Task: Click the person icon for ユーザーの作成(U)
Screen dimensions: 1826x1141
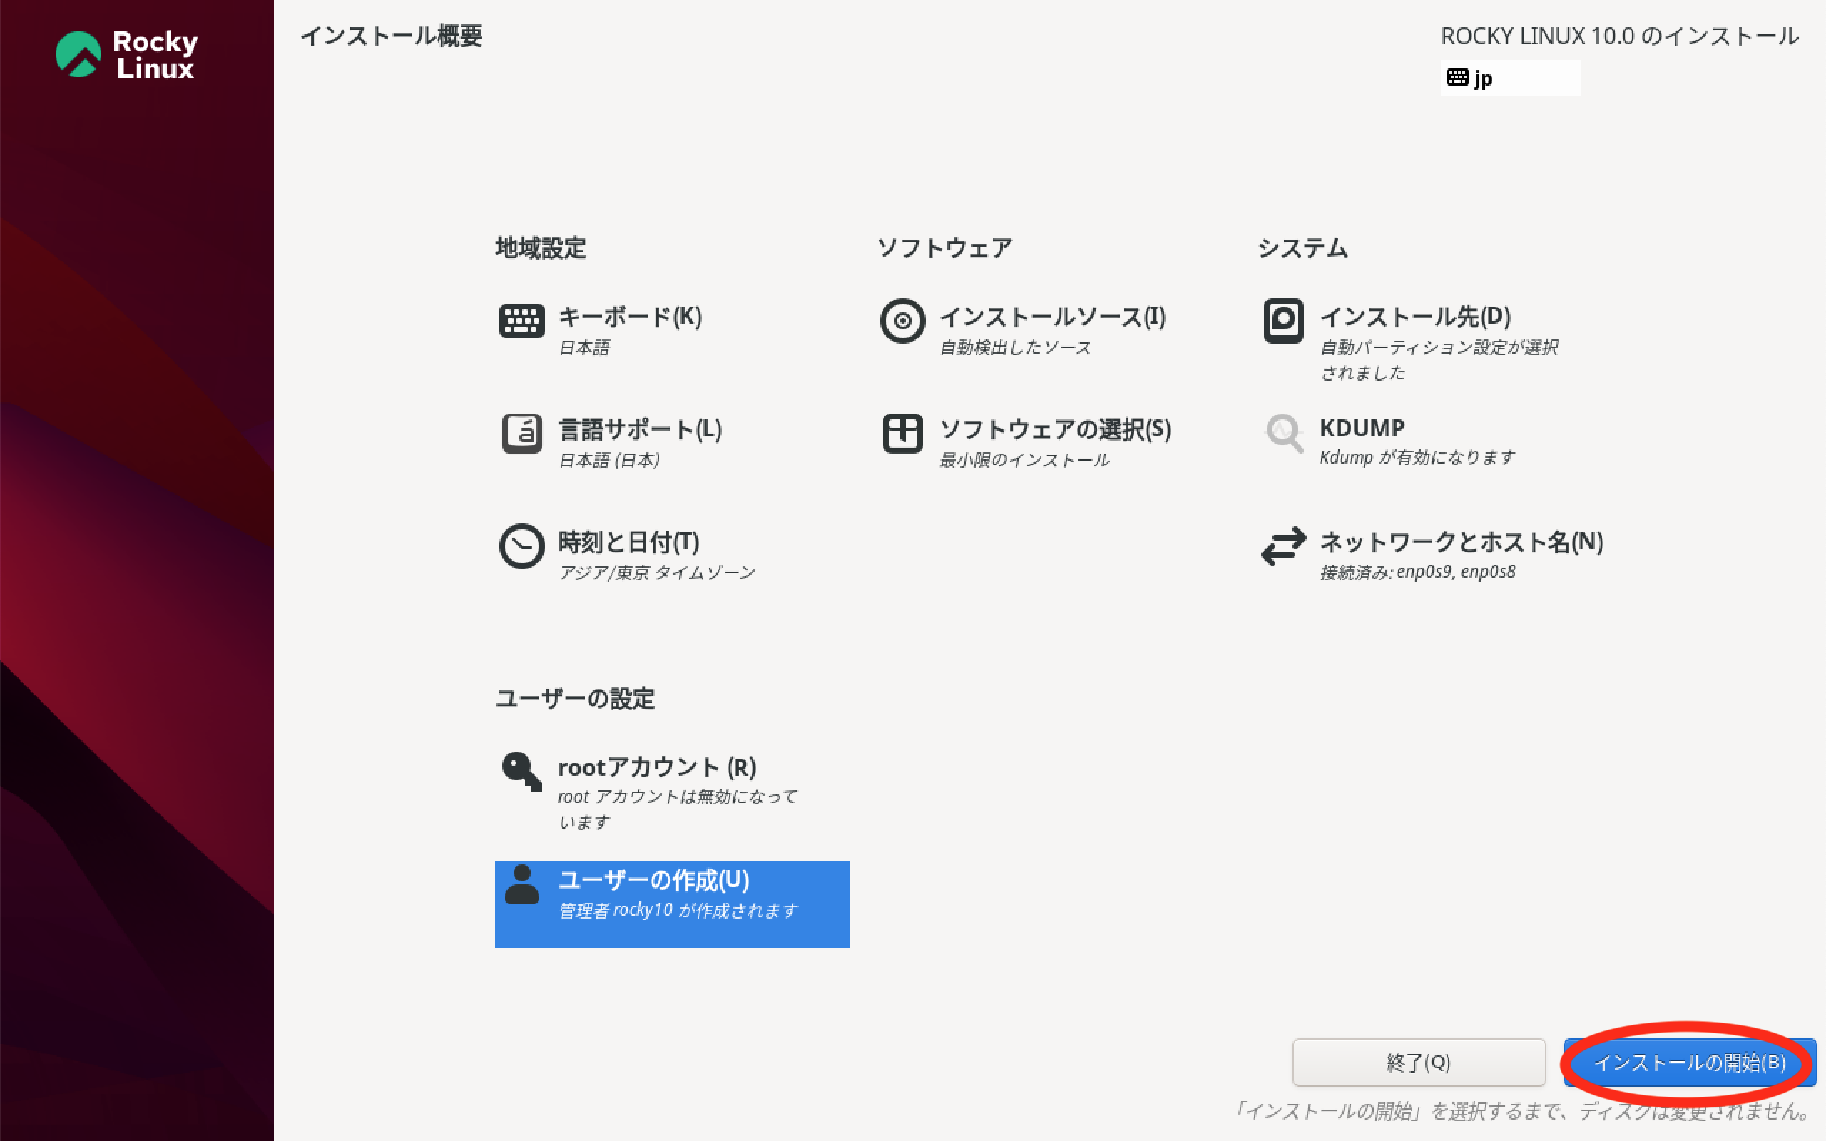Action: (521, 884)
